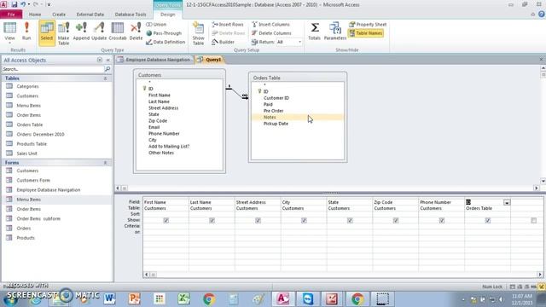Select the Query1 document tab

click(x=210, y=60)
